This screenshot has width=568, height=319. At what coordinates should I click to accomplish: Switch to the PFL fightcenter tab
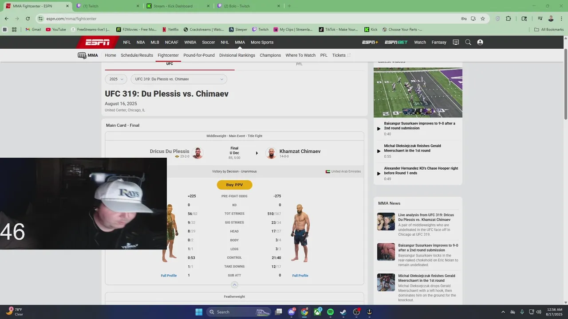(x=299, y=64)
